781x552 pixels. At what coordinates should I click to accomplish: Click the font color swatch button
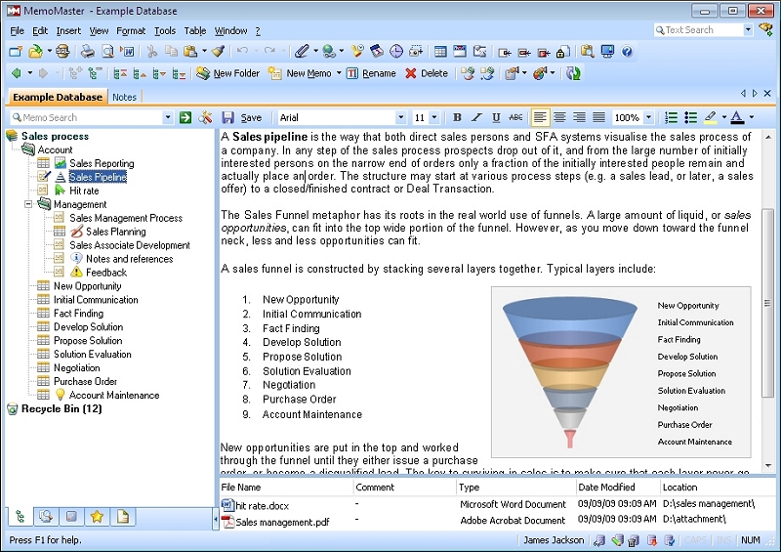(736, 117)
